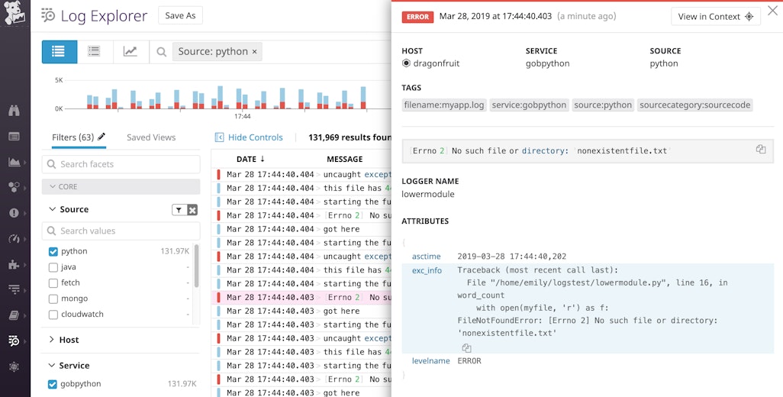
Task: Expand the Dashboards sidebar submenu arrow
Action: click(x=25, y=163)
